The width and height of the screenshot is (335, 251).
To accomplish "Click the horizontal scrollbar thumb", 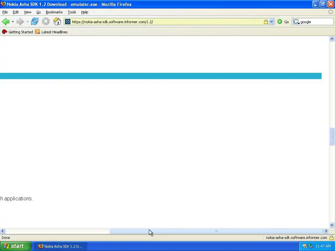I will [x=216, y=231].
